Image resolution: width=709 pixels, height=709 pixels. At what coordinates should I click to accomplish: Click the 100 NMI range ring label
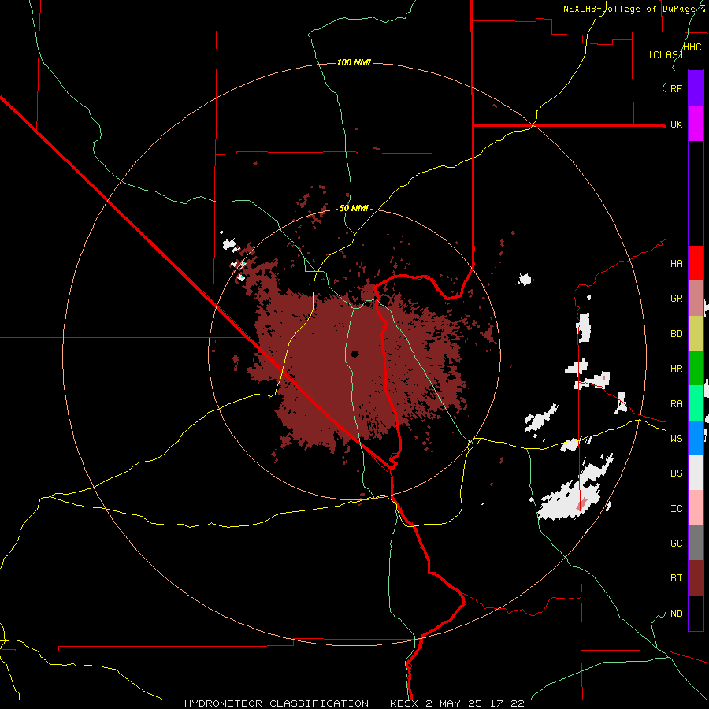[x=354, y=62]
